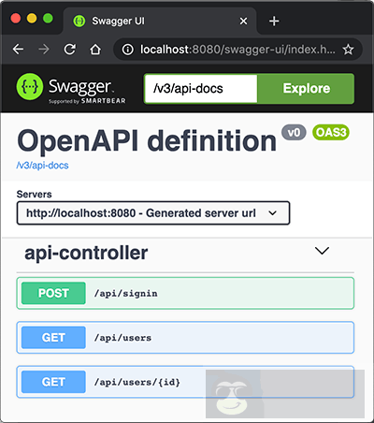Image resolution: width=374 pixels, height=423 pixels.
Task: Expand the GET /api/users/{id} operation
Action: [185, 382]
